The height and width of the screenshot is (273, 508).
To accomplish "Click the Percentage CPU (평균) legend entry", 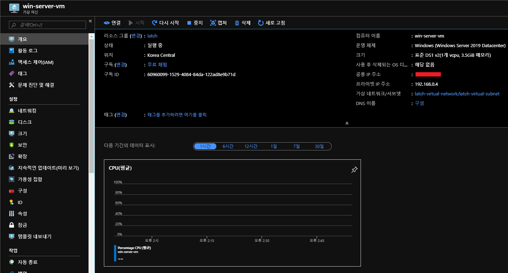I will pos(134,248).
